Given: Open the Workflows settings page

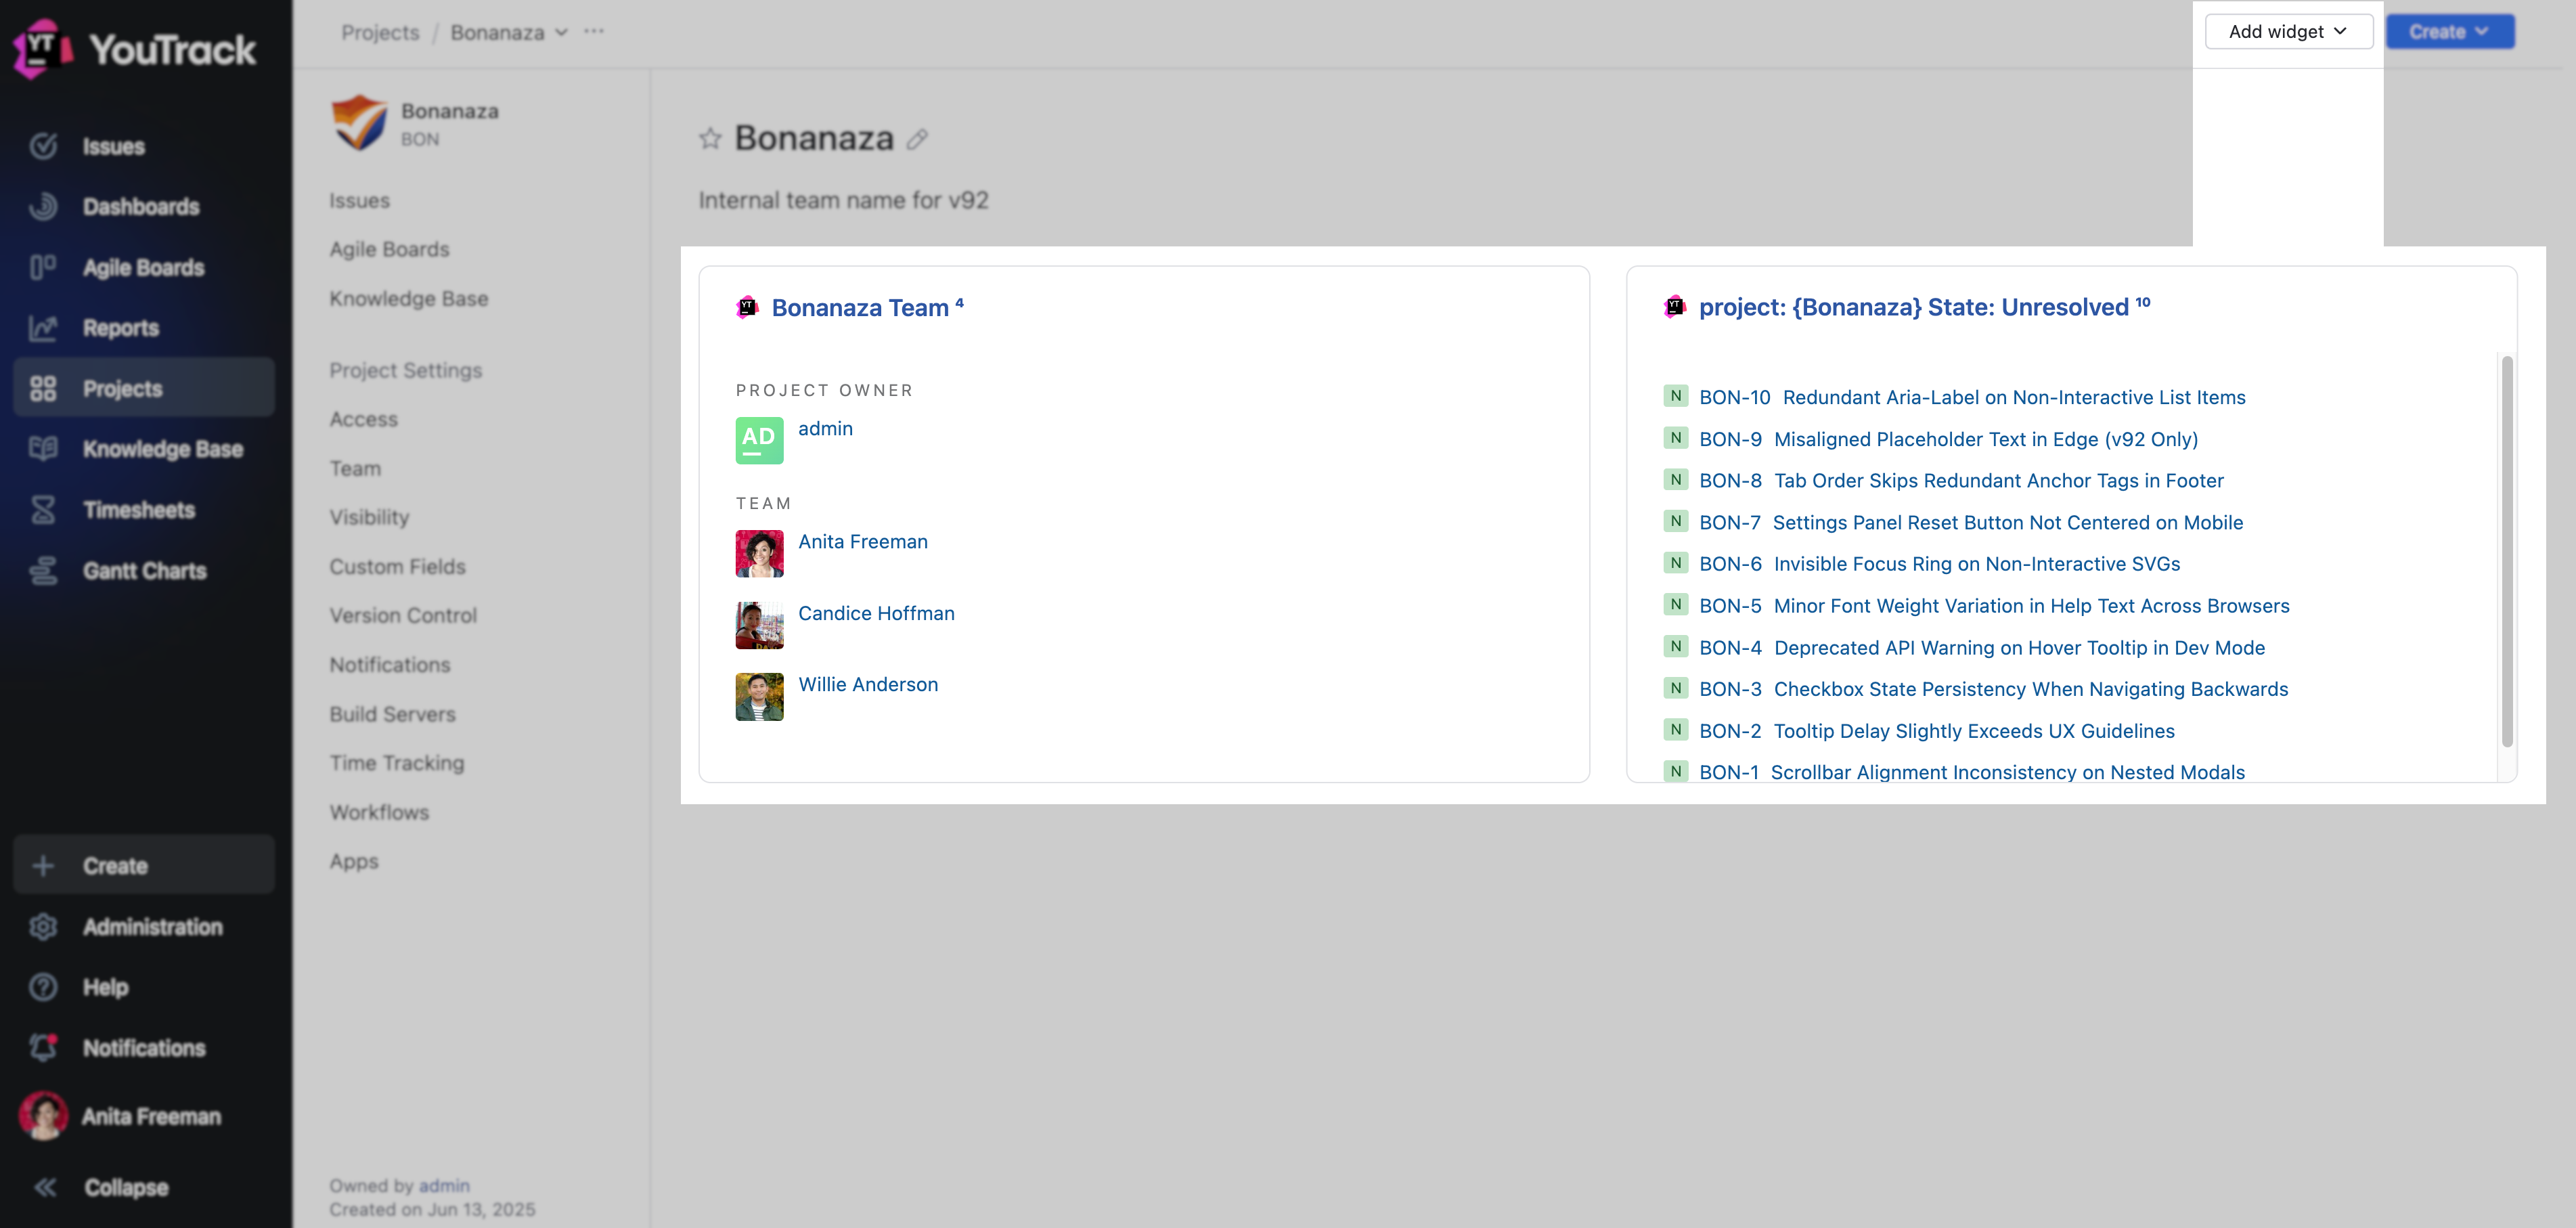Looking at the screenshot, I should click(379, 812).
